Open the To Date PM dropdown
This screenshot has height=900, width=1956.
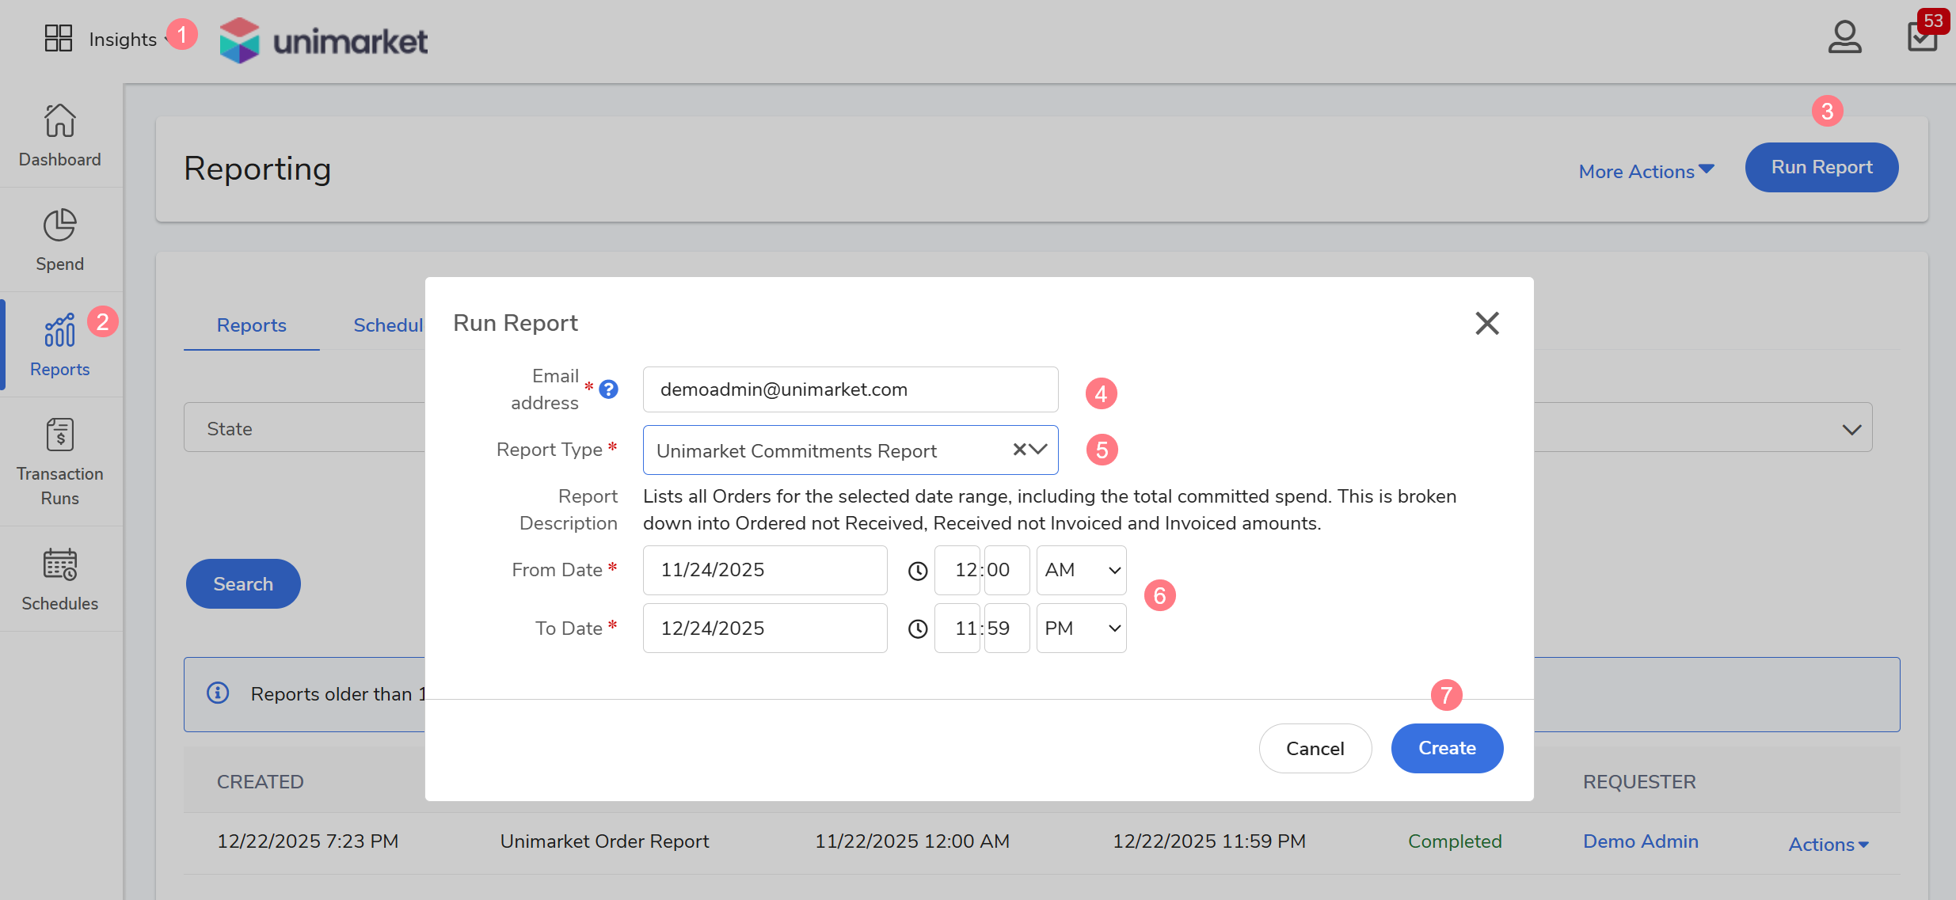pyautogui.click(x=1081, y=628)
